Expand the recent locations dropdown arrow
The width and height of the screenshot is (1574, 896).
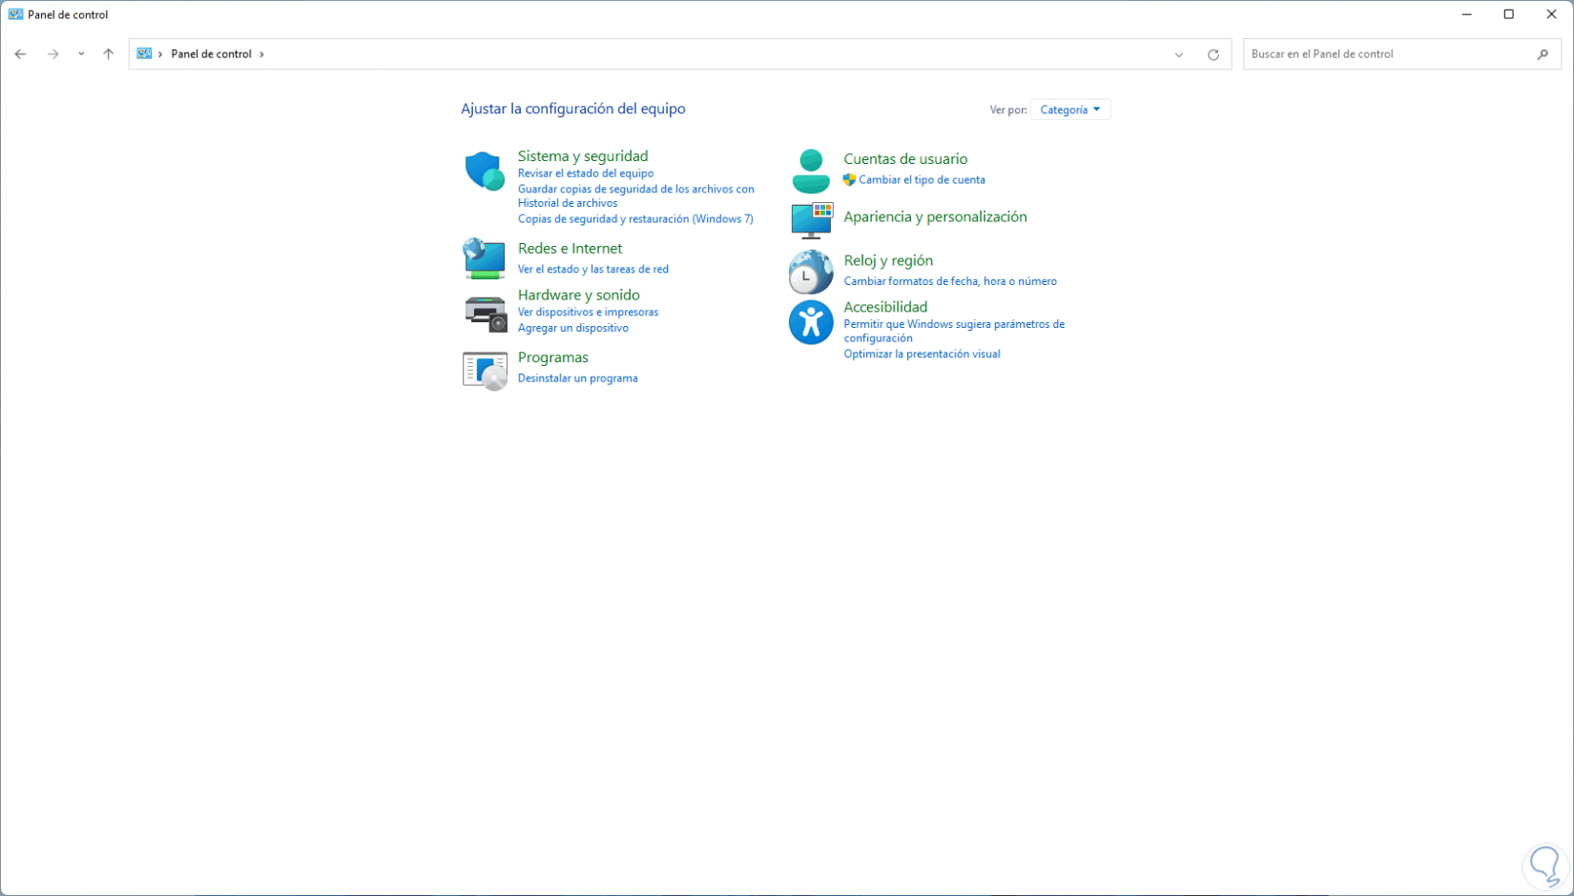81,54
